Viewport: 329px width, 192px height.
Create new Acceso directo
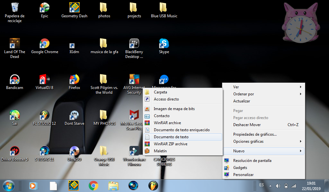pos(183,99)
